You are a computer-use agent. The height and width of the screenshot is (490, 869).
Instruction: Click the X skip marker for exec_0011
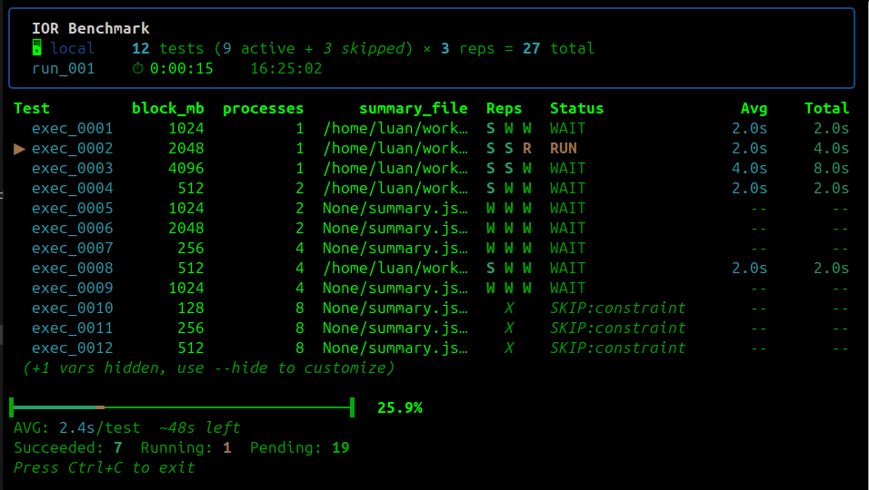coord(509,328)
